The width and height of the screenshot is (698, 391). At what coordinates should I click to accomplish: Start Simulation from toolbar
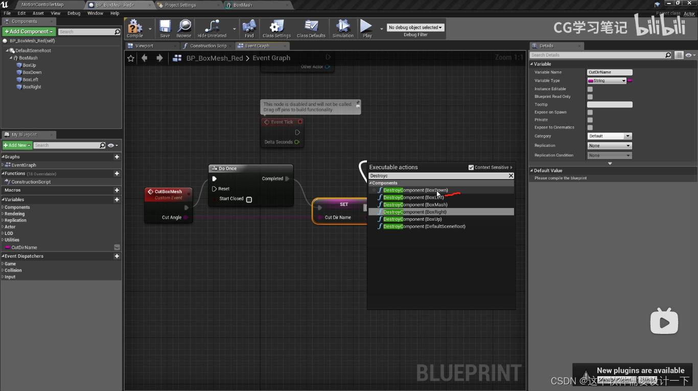343,29
